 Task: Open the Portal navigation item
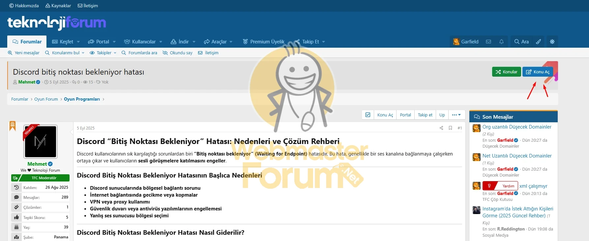click(x=99, y=42)
